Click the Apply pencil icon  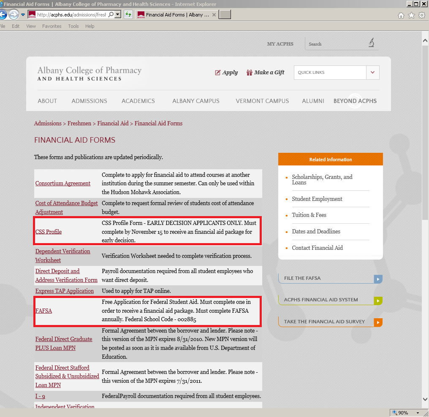[x=218, y=73]
